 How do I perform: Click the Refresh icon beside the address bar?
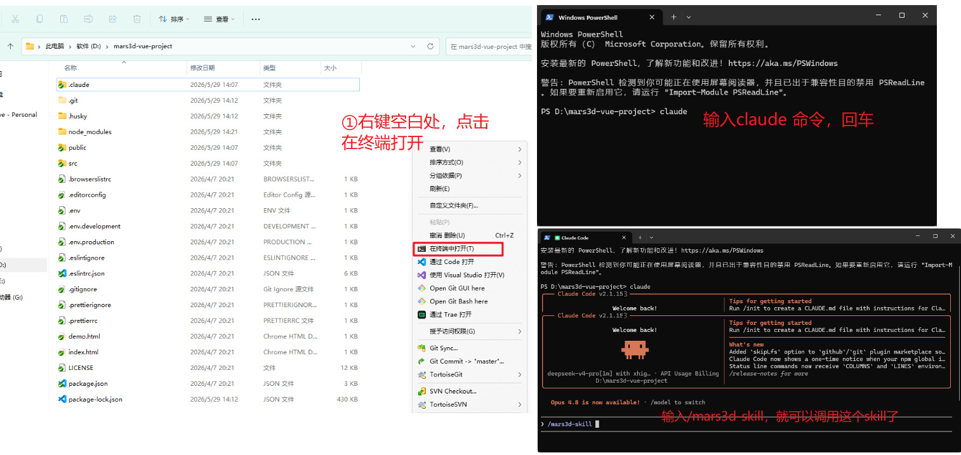[430, 46]
